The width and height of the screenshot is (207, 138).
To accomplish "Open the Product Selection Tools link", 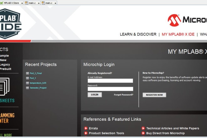I will 106,133.
